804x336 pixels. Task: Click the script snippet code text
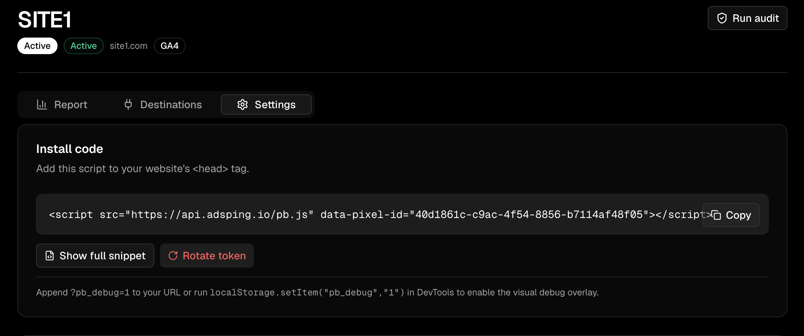coord(381,215)
